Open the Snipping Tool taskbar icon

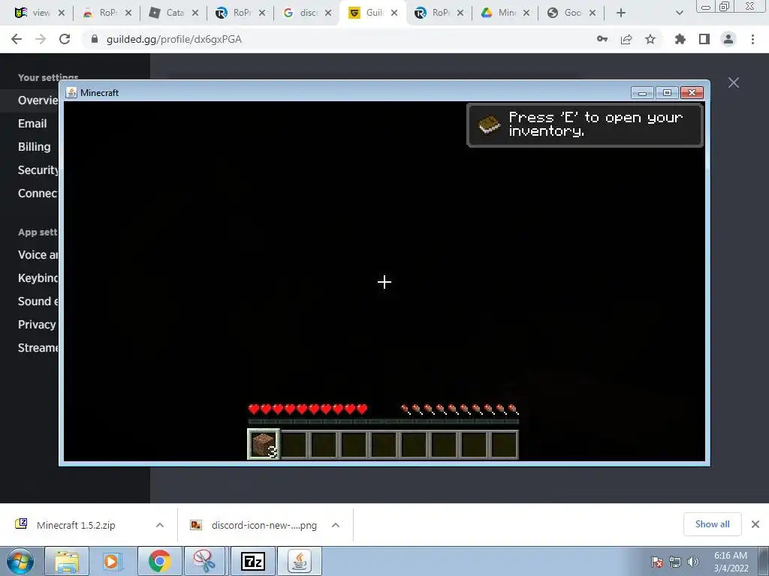(x=204, y=561)
